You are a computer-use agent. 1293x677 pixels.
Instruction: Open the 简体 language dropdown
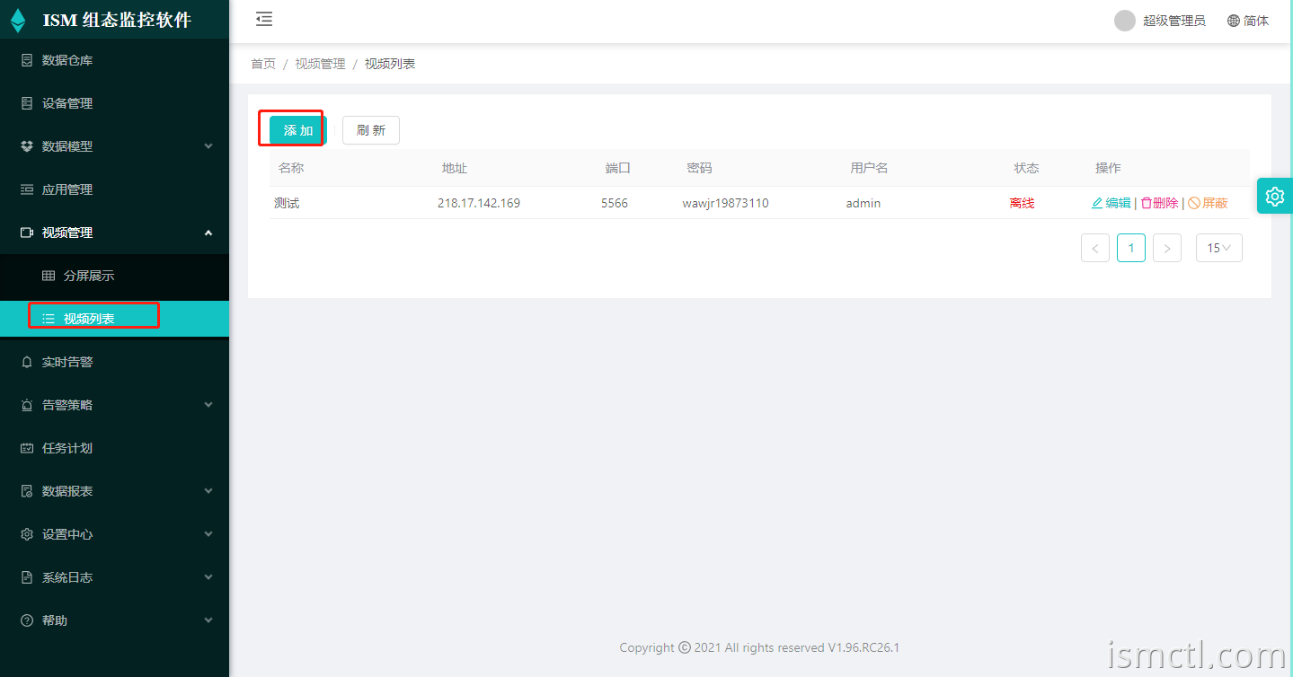[x=1248, y=21]
